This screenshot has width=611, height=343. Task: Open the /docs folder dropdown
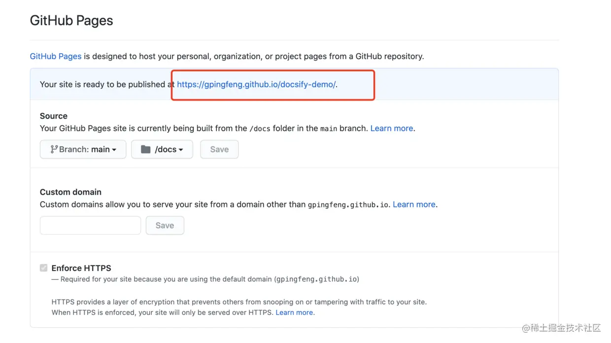point(162,149)
